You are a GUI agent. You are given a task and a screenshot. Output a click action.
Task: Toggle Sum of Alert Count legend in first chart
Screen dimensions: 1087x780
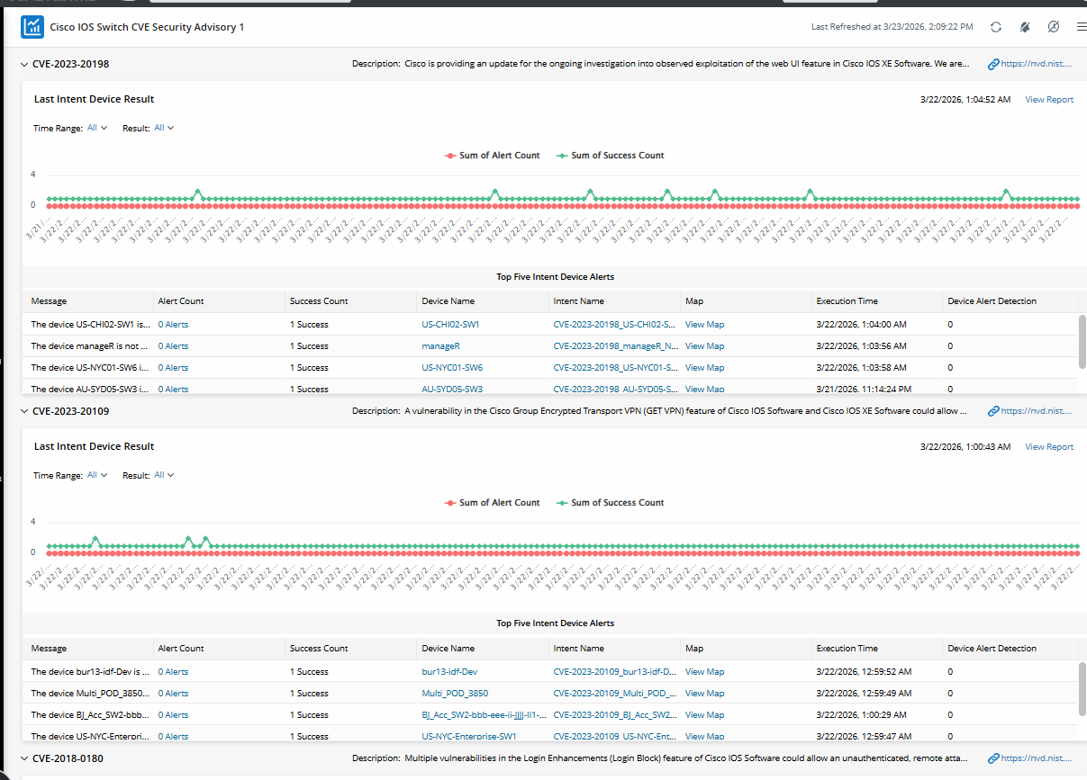coord(493,156)
